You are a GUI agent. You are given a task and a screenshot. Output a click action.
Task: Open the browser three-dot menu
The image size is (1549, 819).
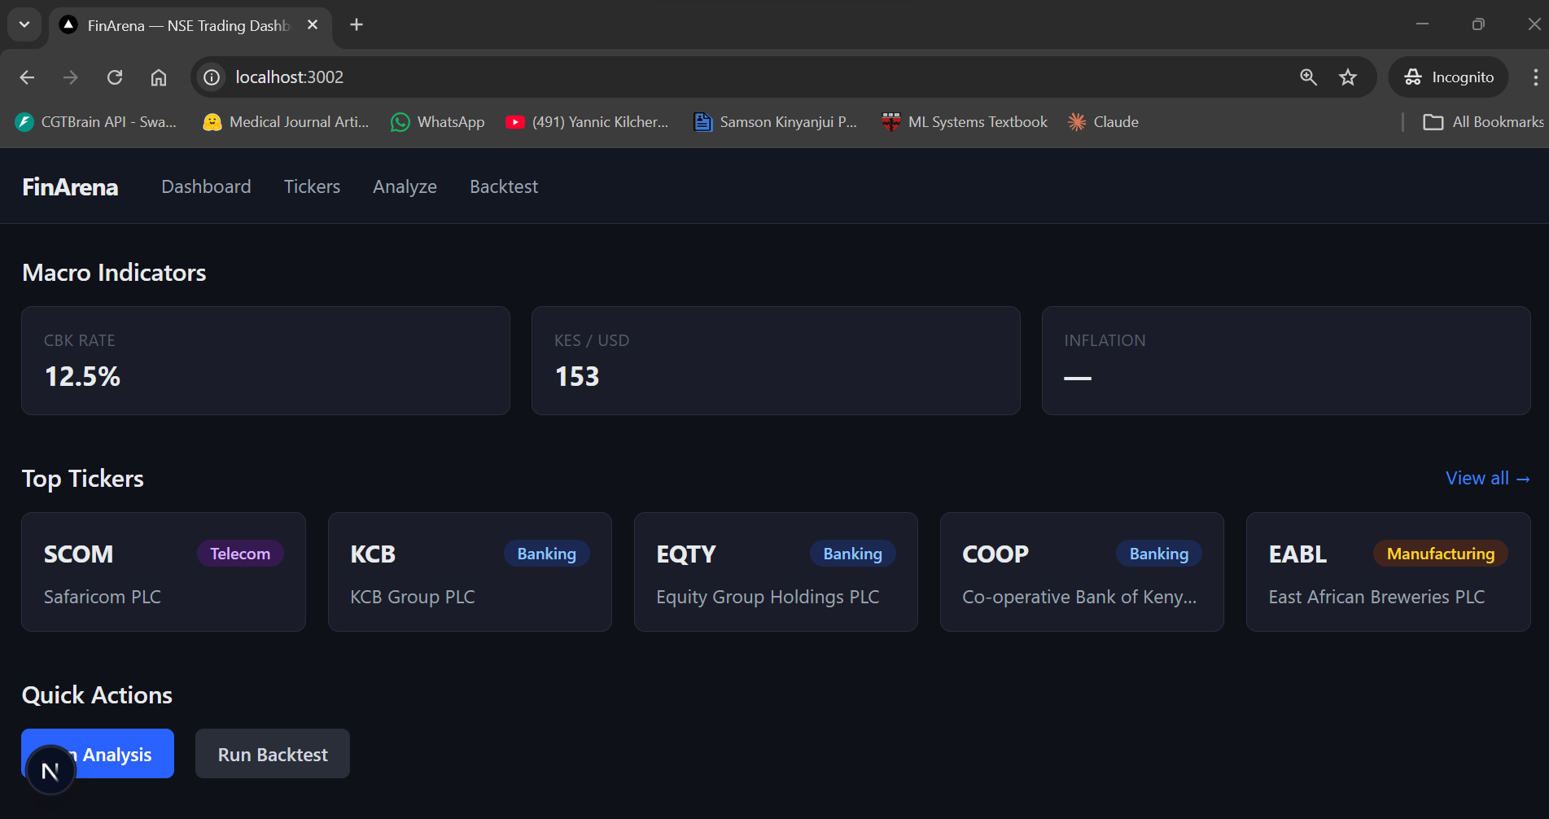tap(1536, 77)
